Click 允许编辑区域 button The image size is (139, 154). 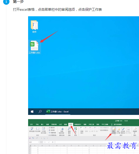(123, 130)
